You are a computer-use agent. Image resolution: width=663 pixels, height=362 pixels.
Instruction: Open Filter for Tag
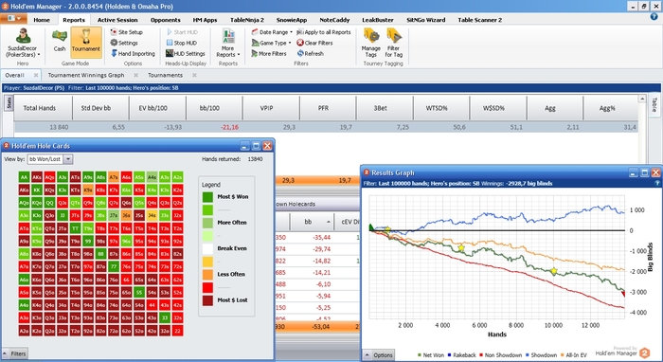(x=394, y=43)
